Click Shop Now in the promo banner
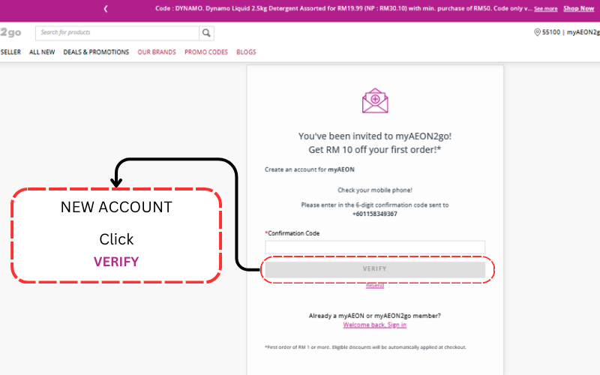Image resolution: width=600 pixels, height=375 pixels. 578,9
